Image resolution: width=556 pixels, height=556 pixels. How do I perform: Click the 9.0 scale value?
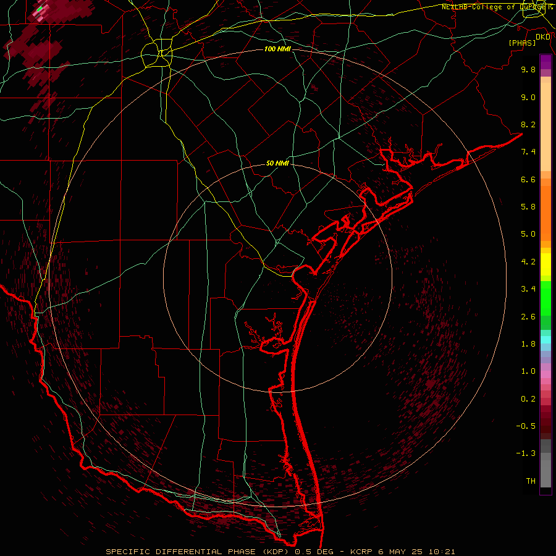pyautogui.click(x=528, y=97)
